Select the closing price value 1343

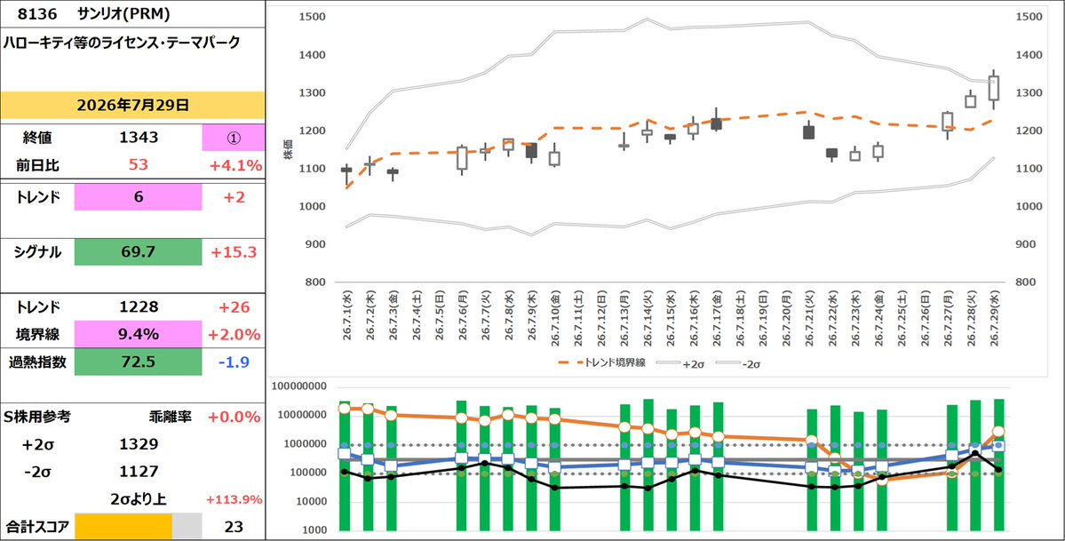point(139,138)
